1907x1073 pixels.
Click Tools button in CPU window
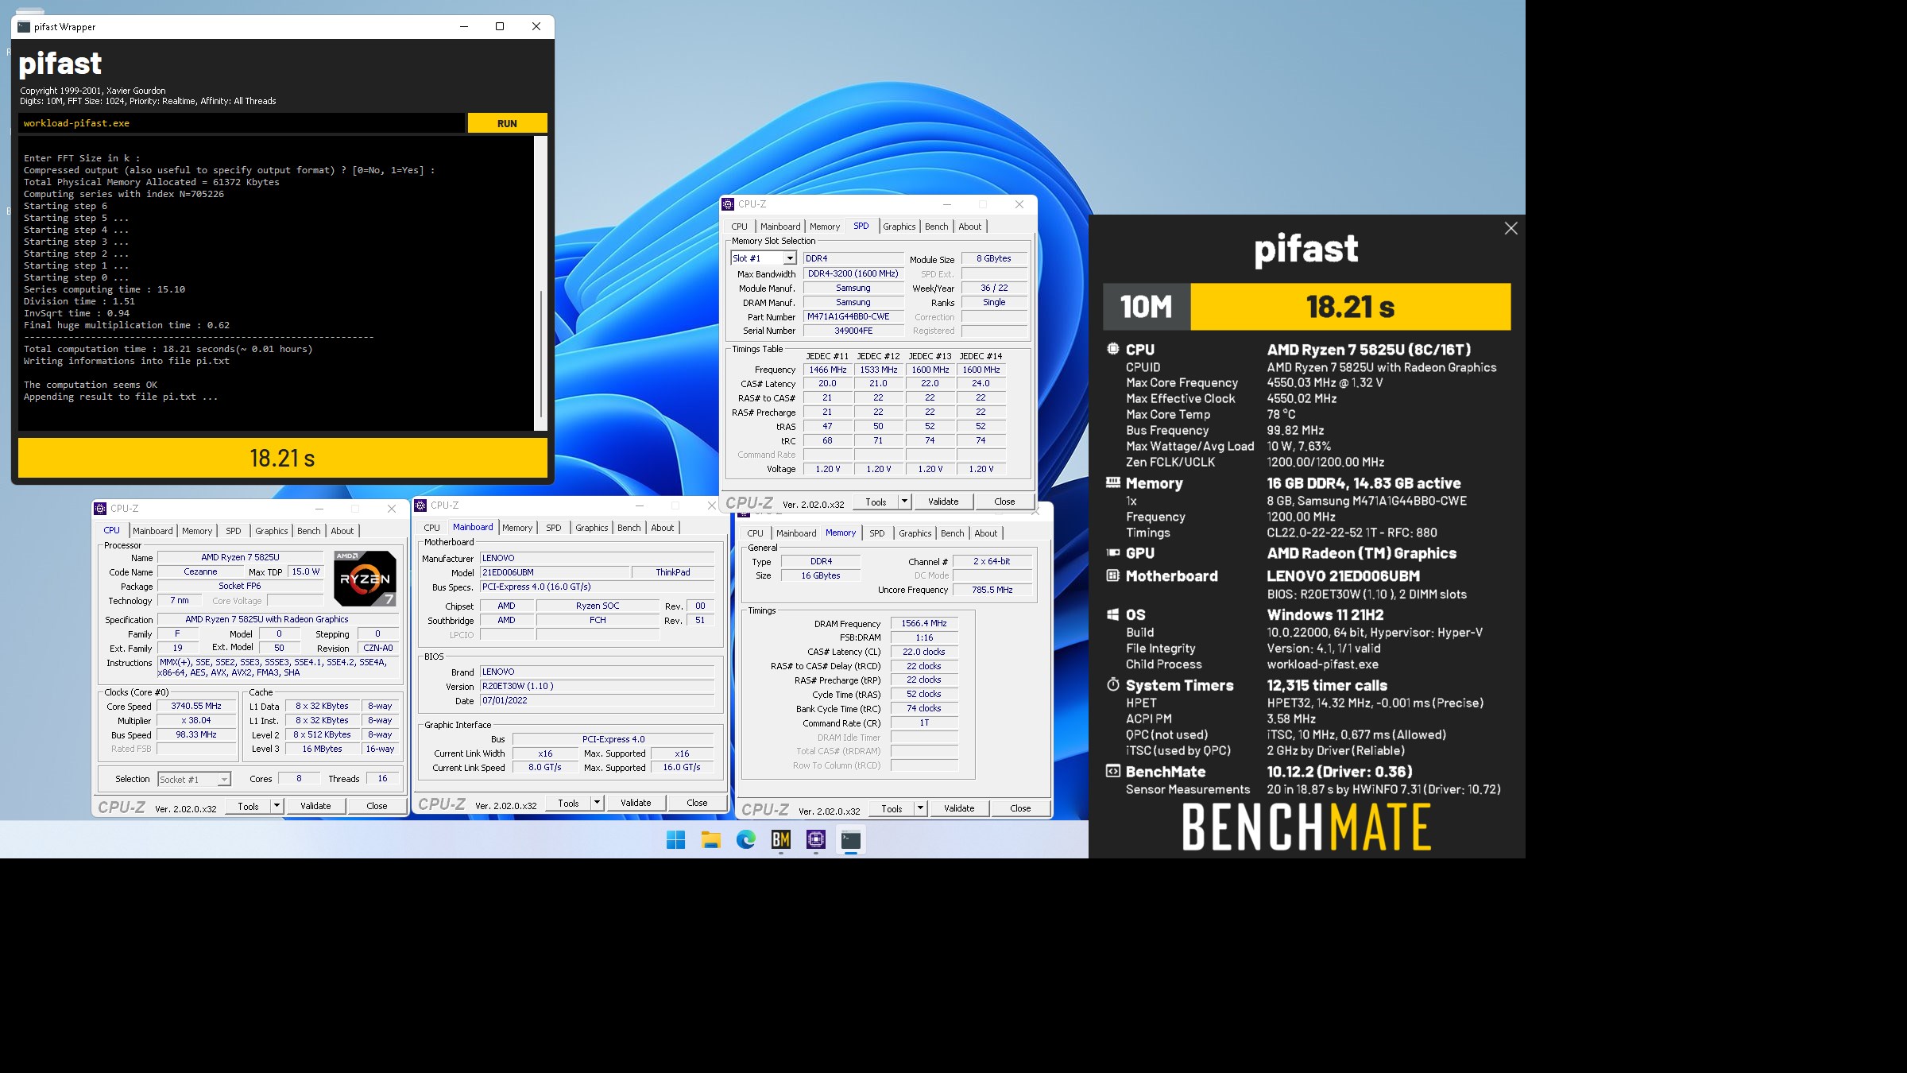[248, 806]
